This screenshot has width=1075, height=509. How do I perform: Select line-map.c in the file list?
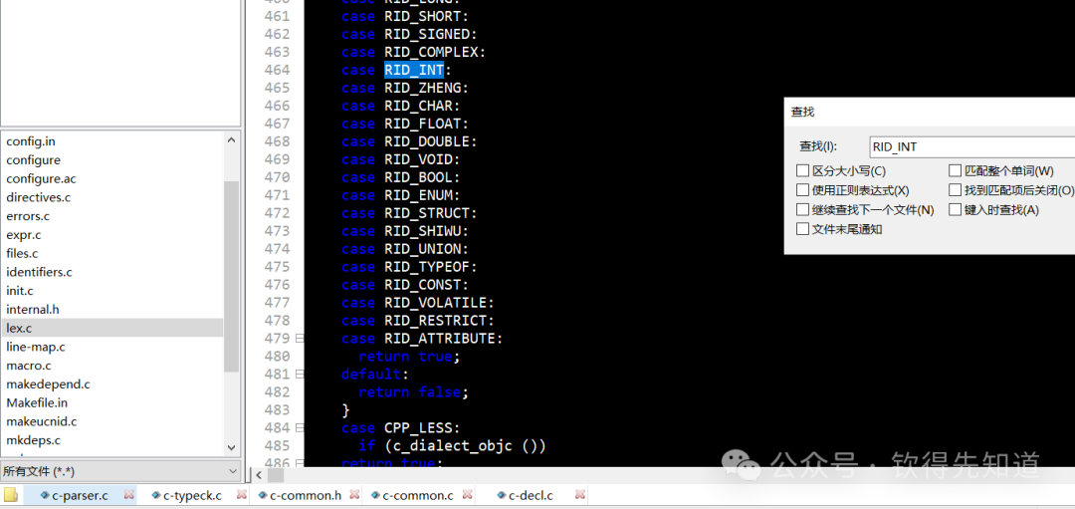click(x=36, y=347)
